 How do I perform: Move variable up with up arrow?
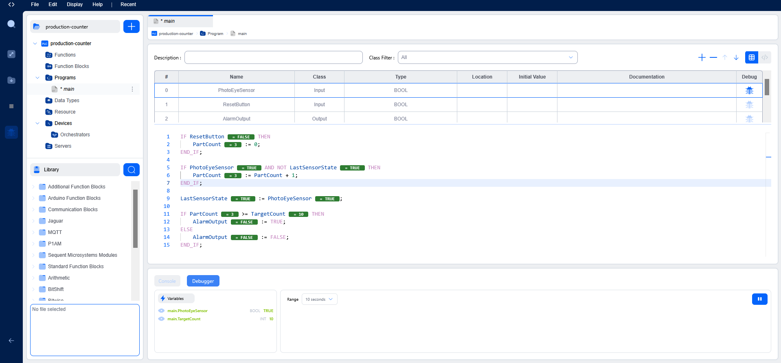pyautogui.click(x=725, y=57)
